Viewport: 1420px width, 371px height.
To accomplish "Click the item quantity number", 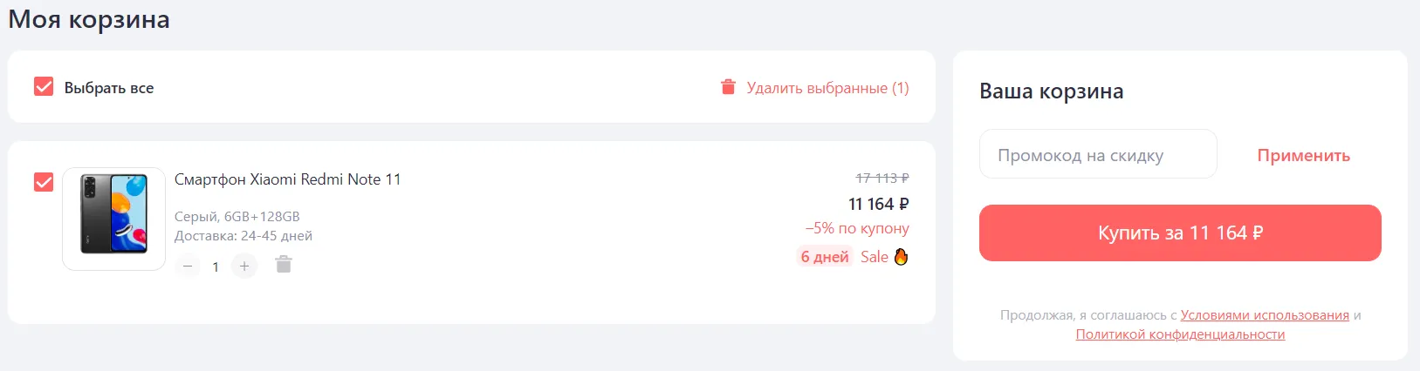I will [x=216, y=266].
